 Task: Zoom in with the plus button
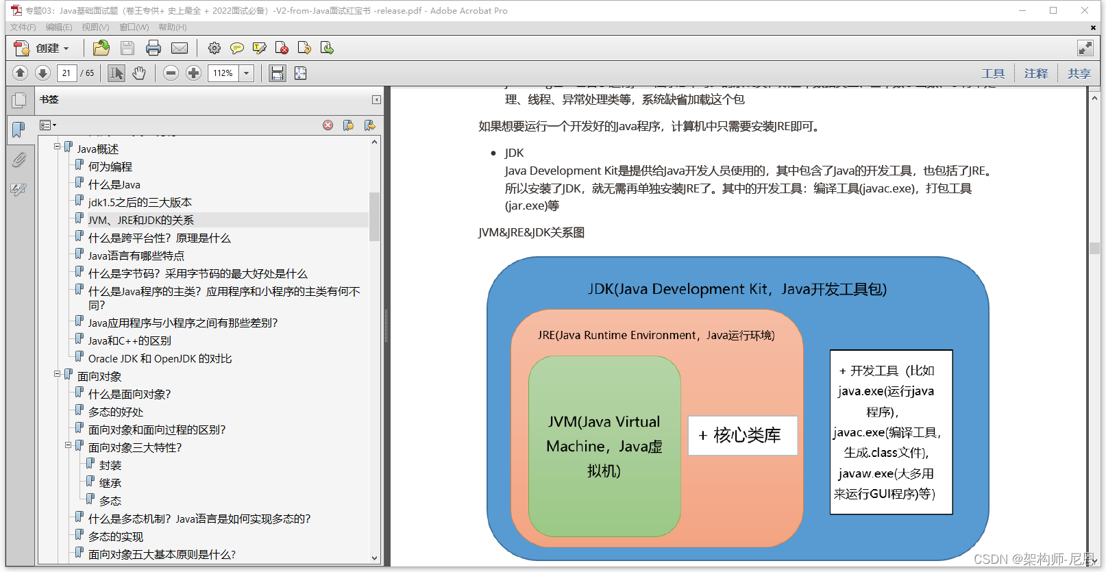(x=194, y=73)
